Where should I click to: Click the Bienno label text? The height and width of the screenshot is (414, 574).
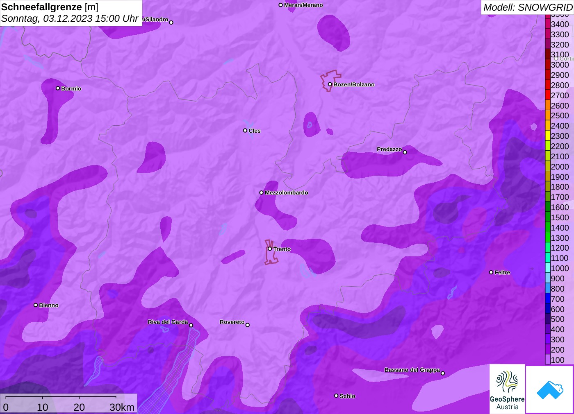(x=49, y=305)
